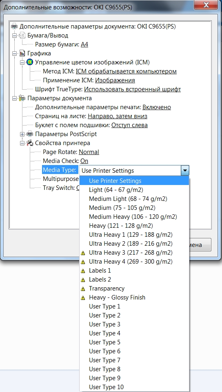Select Medium (75 - 105 g/m2)
This screenshot has height=392, width=222.
coord(134,208)
